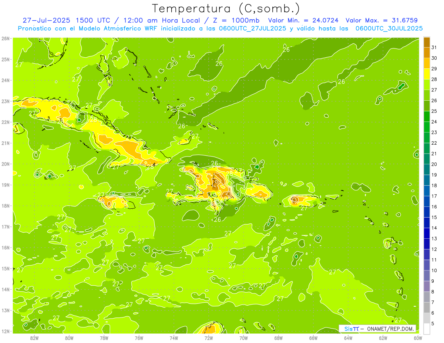Viewport: 444px width, 343px height.
Task: Click the '19N' latitude axis label
Action: coord(6,185)
